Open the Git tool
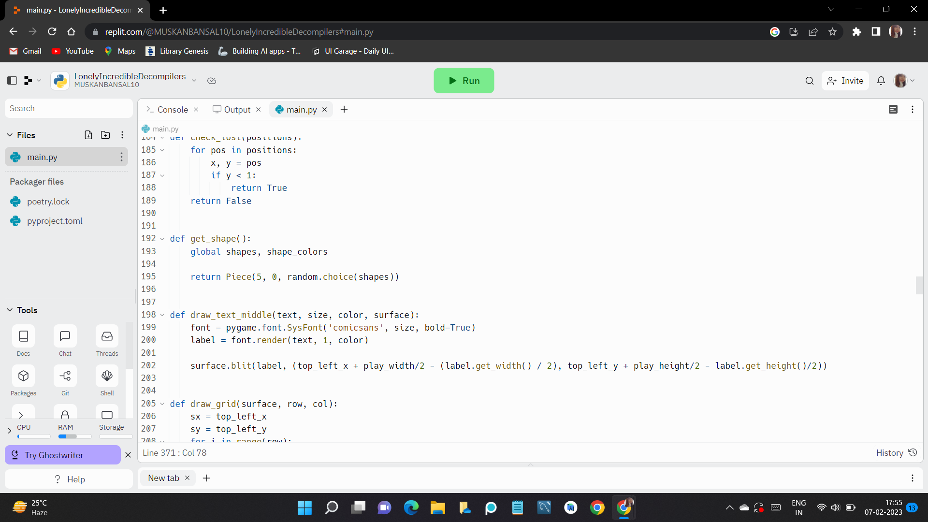928x522 pixels. (x=65, y=380)
